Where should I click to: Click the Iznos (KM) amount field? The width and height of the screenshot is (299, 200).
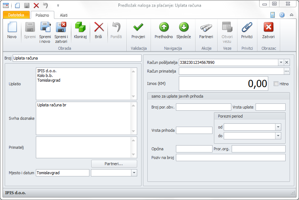(223, 83)
